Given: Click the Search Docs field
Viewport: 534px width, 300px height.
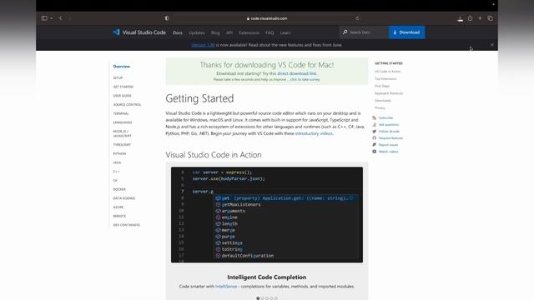Looking at the screenshot, I should tap(364, 32).
